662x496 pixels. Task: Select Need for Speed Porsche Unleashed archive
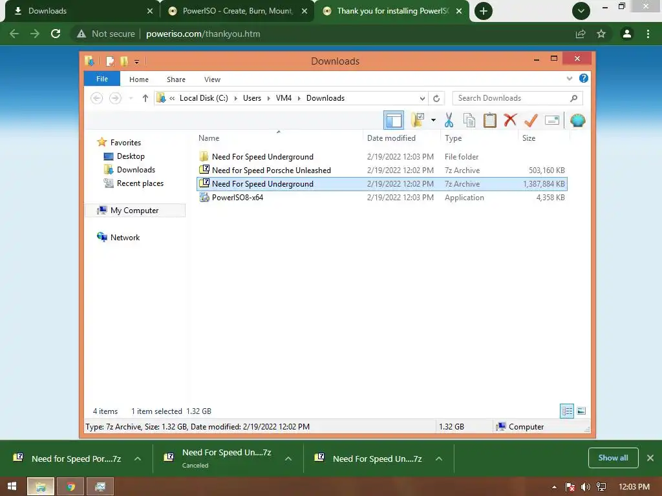pos(382,170)
